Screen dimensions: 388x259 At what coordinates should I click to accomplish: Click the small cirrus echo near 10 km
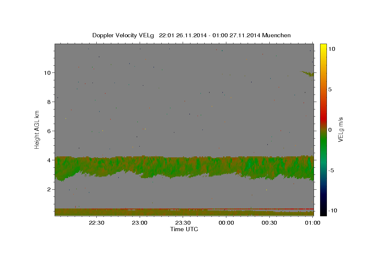[308, 73]
